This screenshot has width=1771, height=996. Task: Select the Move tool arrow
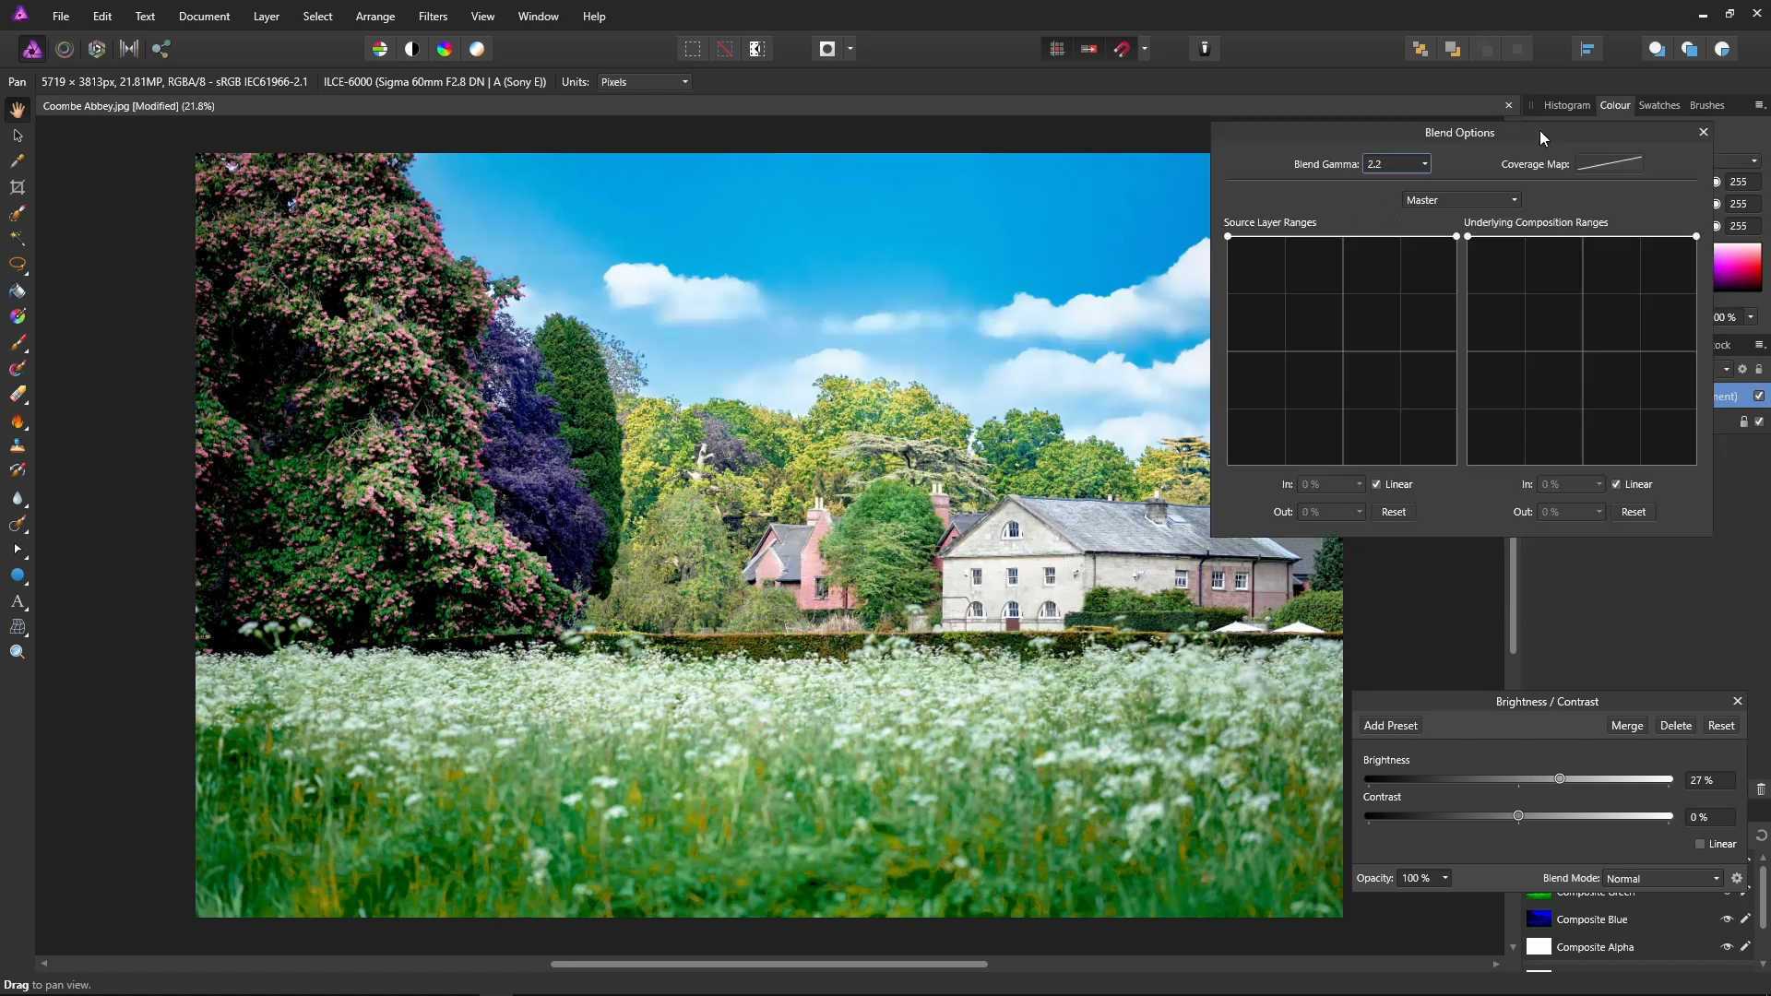pos(18,136)
